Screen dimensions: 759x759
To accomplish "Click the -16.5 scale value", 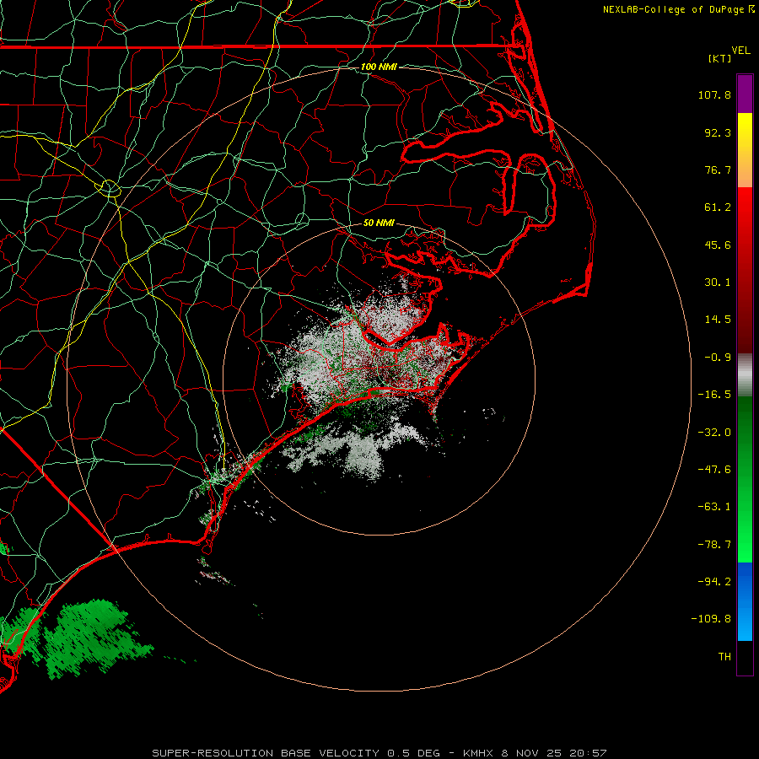I will coord(714,395).
